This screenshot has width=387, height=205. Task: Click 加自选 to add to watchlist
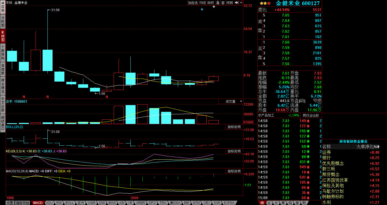[193, 3]
